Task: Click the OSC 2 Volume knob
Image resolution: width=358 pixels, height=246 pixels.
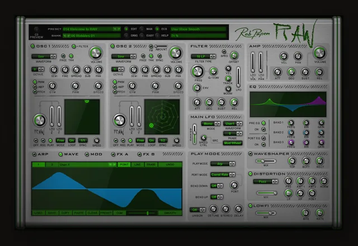Action: (x=176, y=53)
